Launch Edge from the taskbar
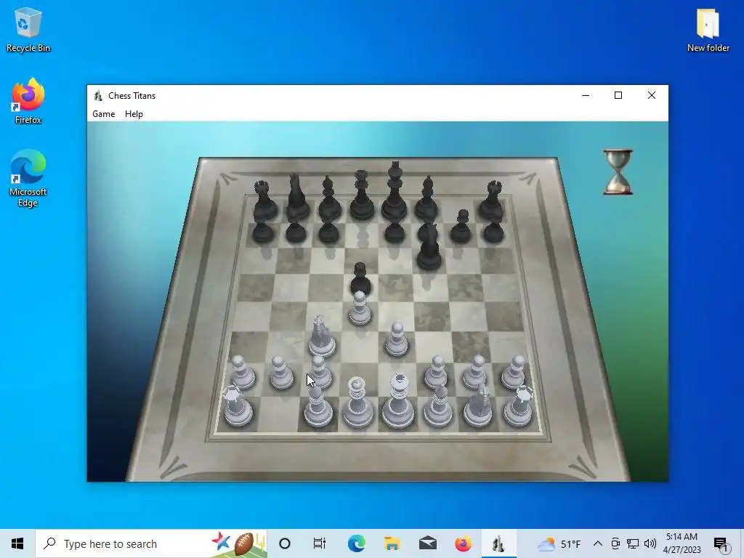The image size is (744, 558). click(356, 543)
